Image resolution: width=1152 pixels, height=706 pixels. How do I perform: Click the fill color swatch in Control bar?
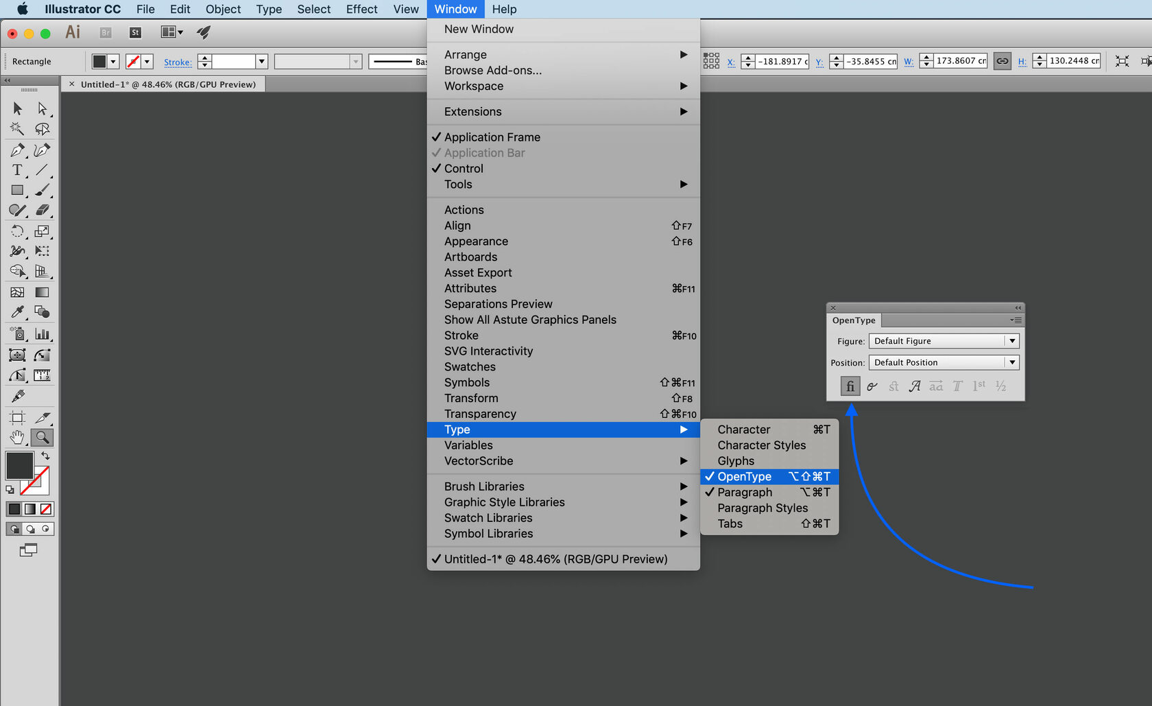(99, 62)
